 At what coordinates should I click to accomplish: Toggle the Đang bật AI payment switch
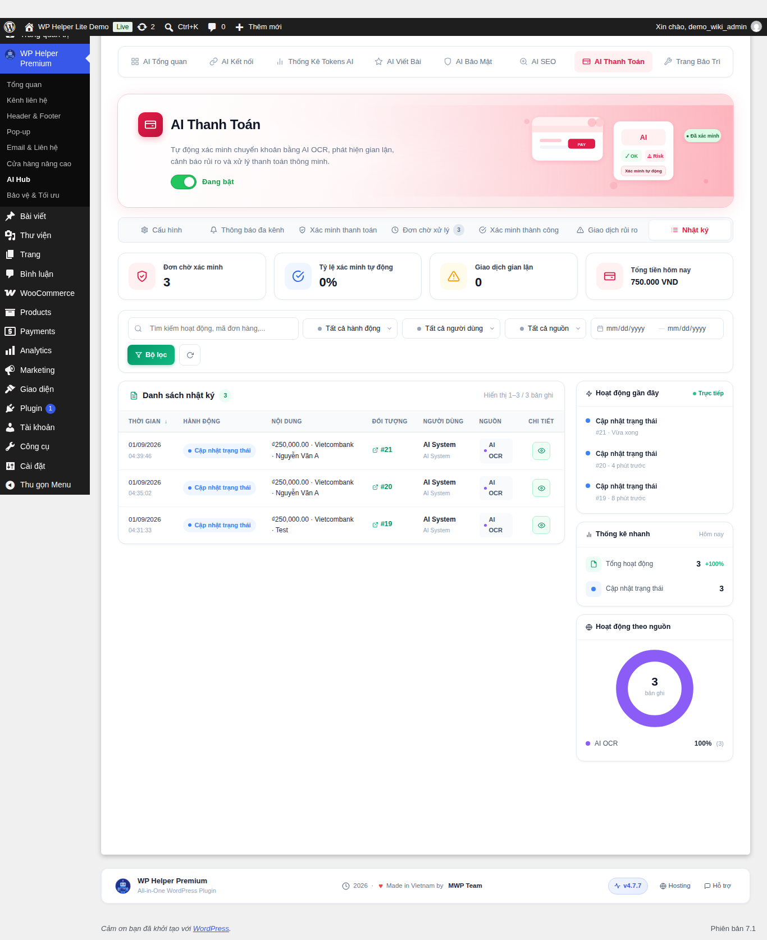184,182
